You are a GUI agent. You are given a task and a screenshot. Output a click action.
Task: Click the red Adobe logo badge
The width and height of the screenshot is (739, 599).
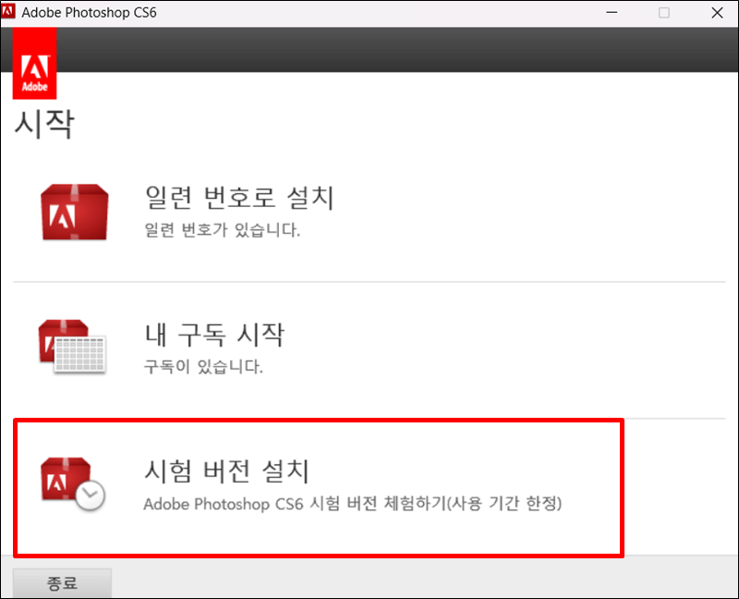(x=34, y=63)
